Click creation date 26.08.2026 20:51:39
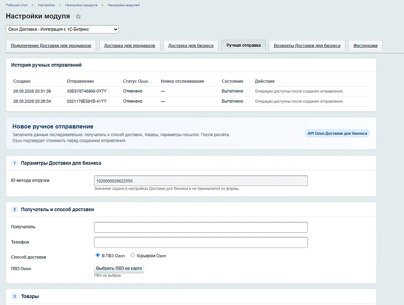The height and width of the screenshot is (305, 404). tap(32, 91)
